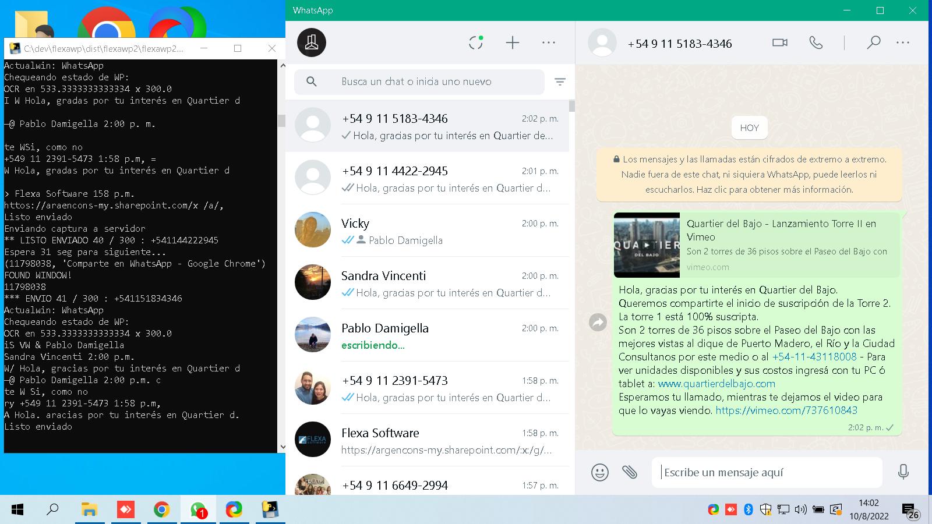Open the taskbar clock showing 14:02
The width and height of the screenshot is (932, 524).
coord(869,509)
